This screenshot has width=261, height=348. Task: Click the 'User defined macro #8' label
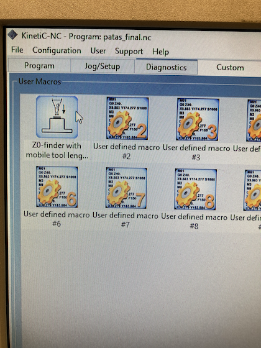coord(194,221)
